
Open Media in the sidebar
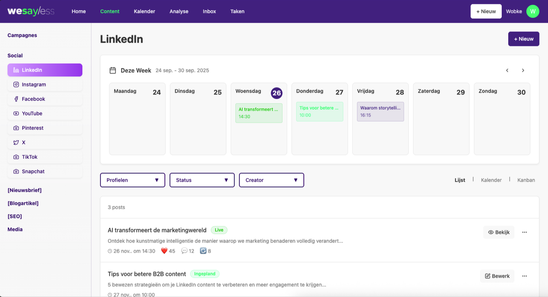click(x=15, y=229)
